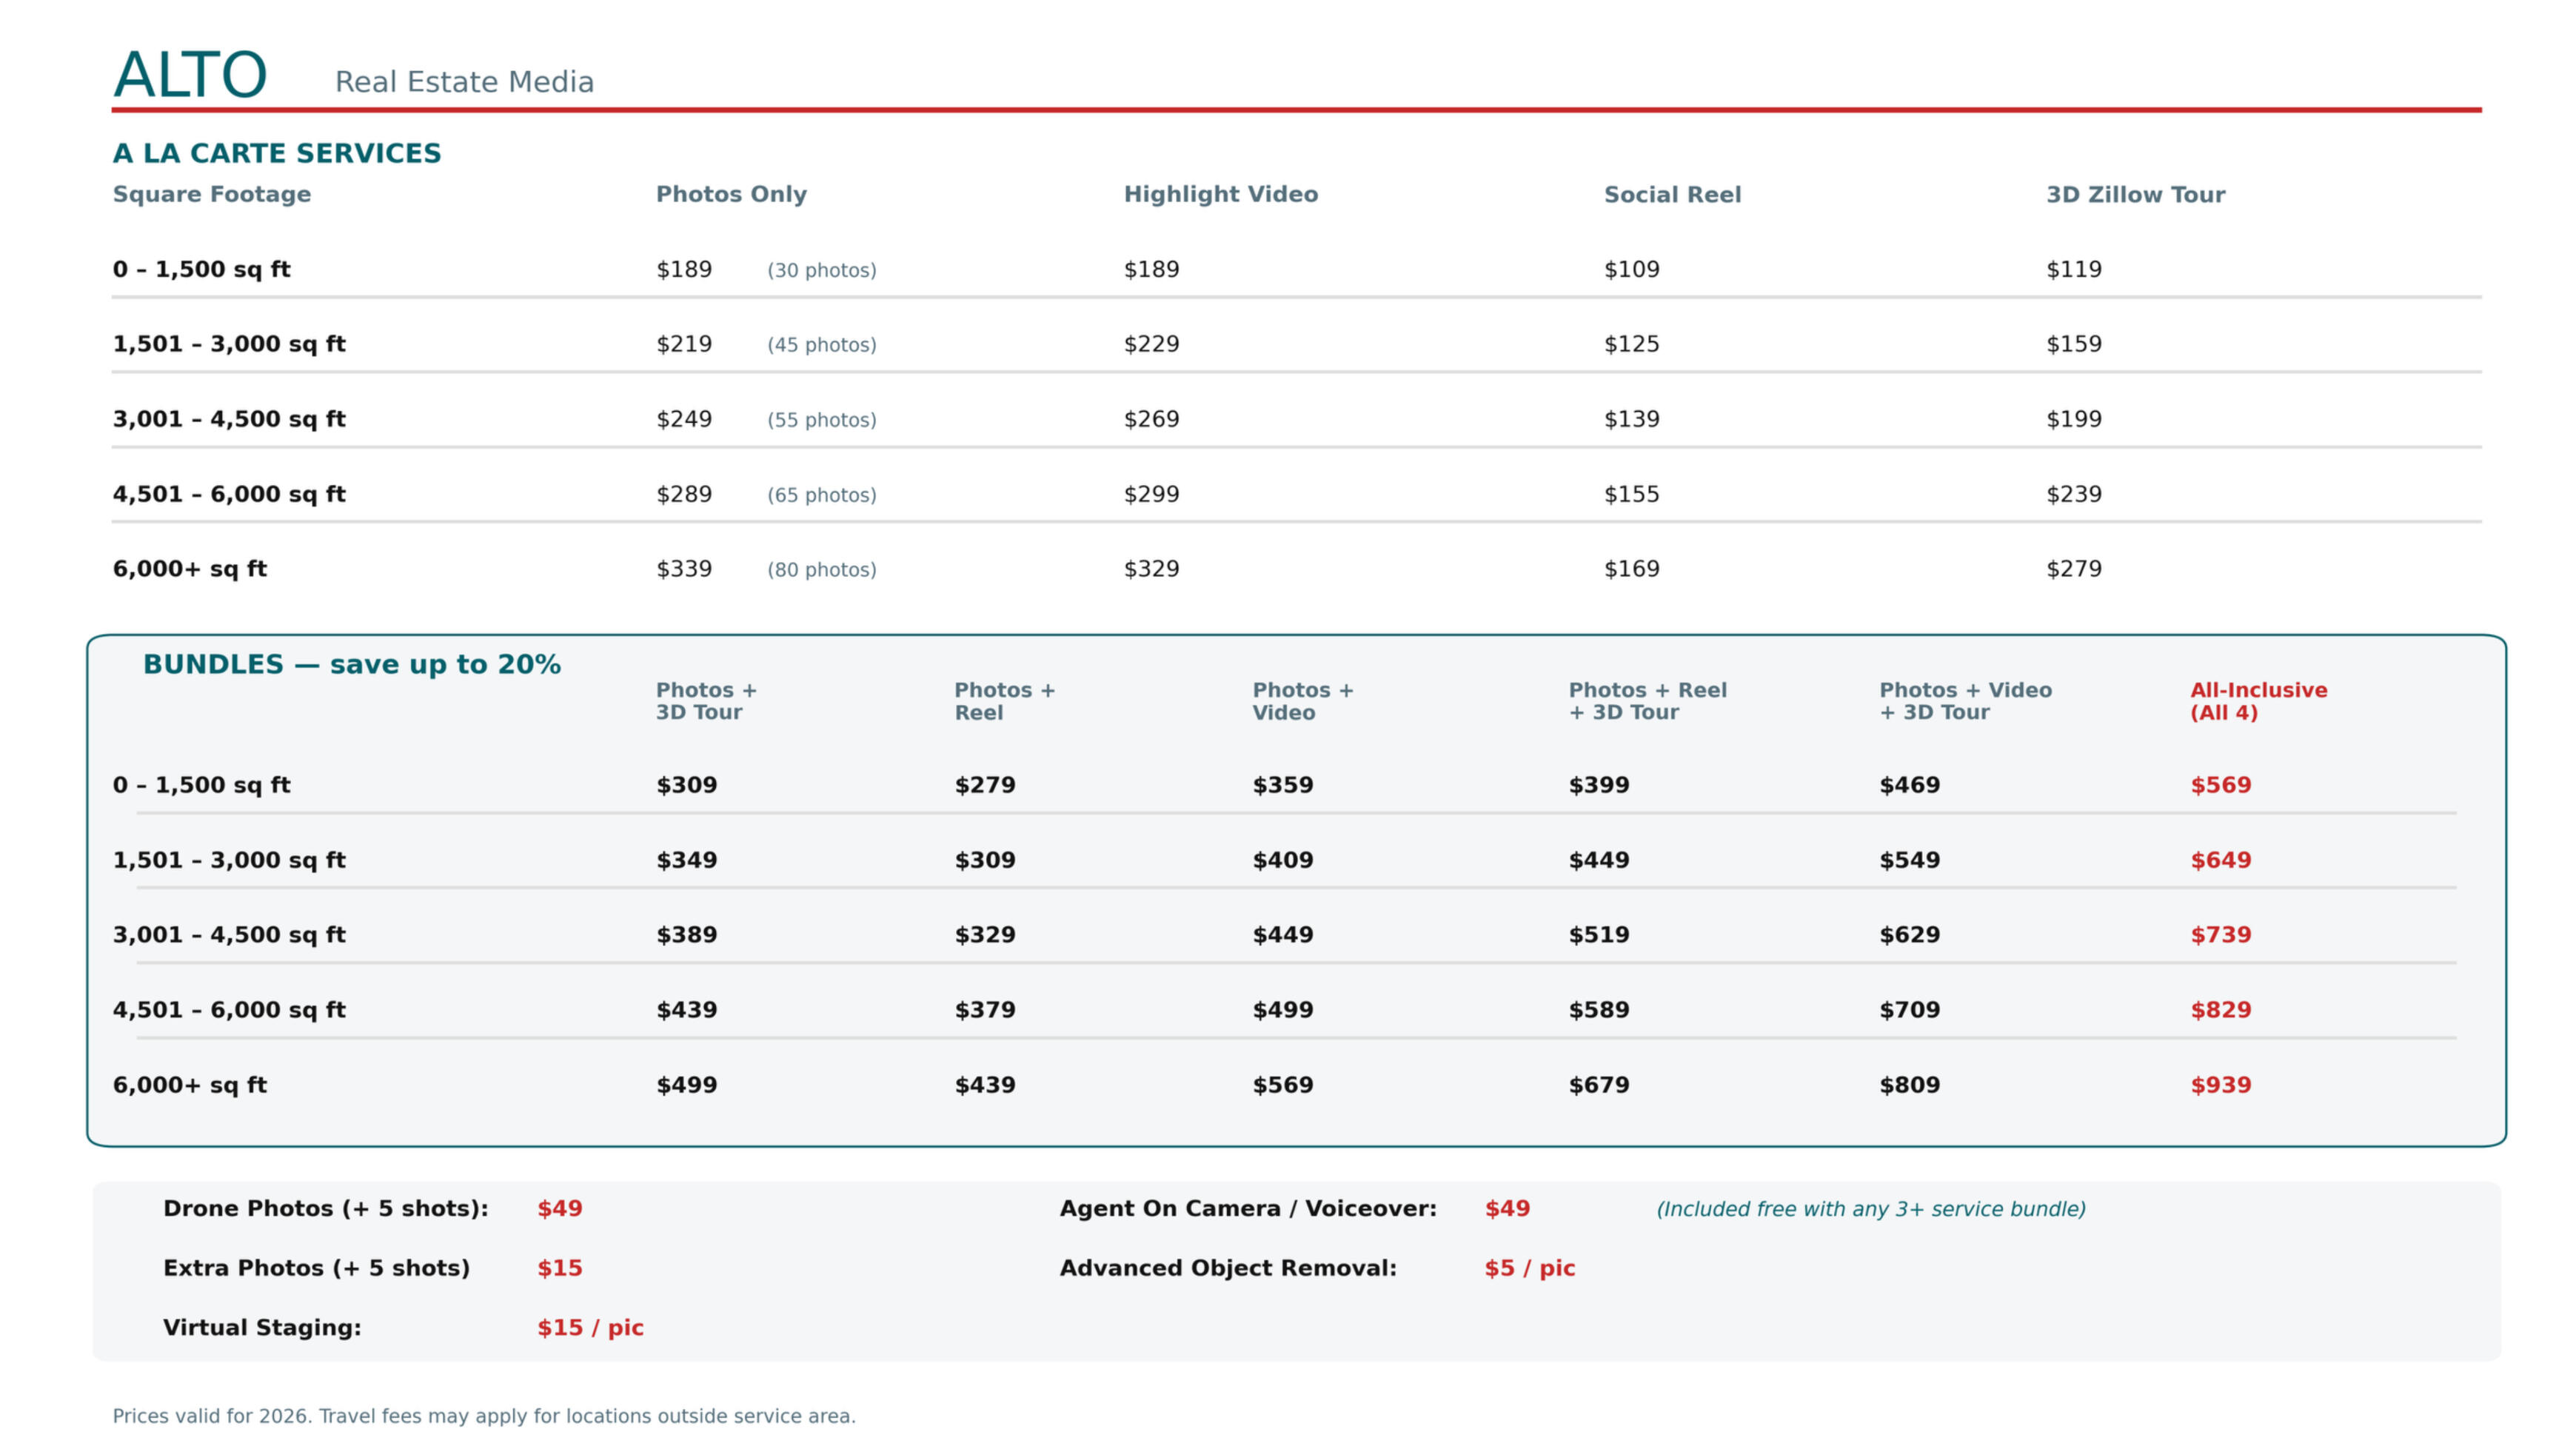Click the $279 3D Zillow Tour price
The height and width of the screenshot is (1449, 2576).
tap(2073, 569)
